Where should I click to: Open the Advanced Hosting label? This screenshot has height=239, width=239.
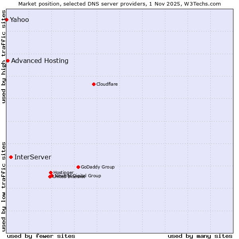tap(40, 61)
